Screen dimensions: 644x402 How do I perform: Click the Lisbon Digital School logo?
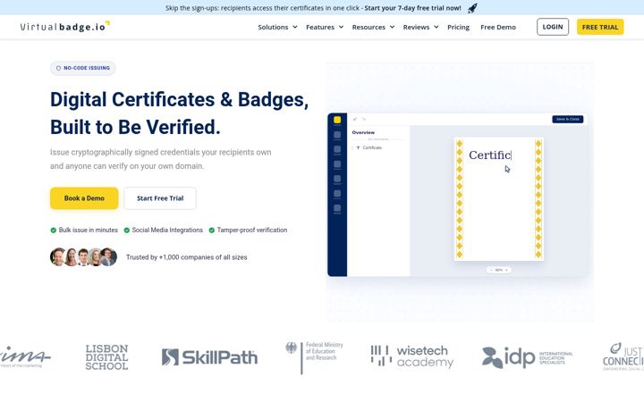click(x=106, y=356)
